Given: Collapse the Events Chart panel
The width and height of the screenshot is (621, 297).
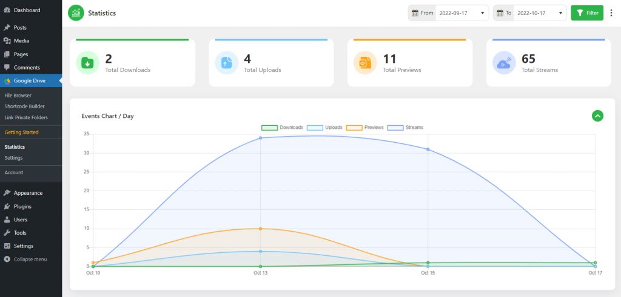Looking at the screenshot, I should pos(597,116).
